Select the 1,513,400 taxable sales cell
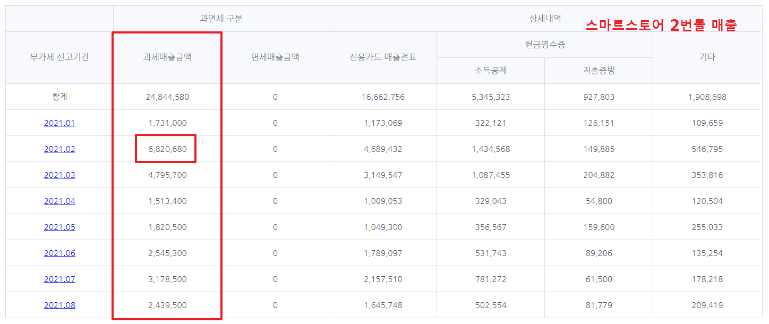The height and width of the screenshot is (324, 769). (167, 201)
